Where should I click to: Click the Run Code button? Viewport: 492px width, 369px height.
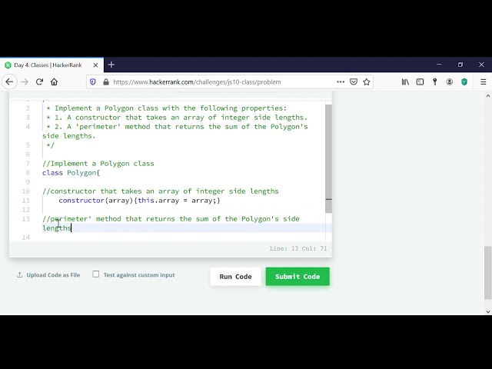click(235, 277)
